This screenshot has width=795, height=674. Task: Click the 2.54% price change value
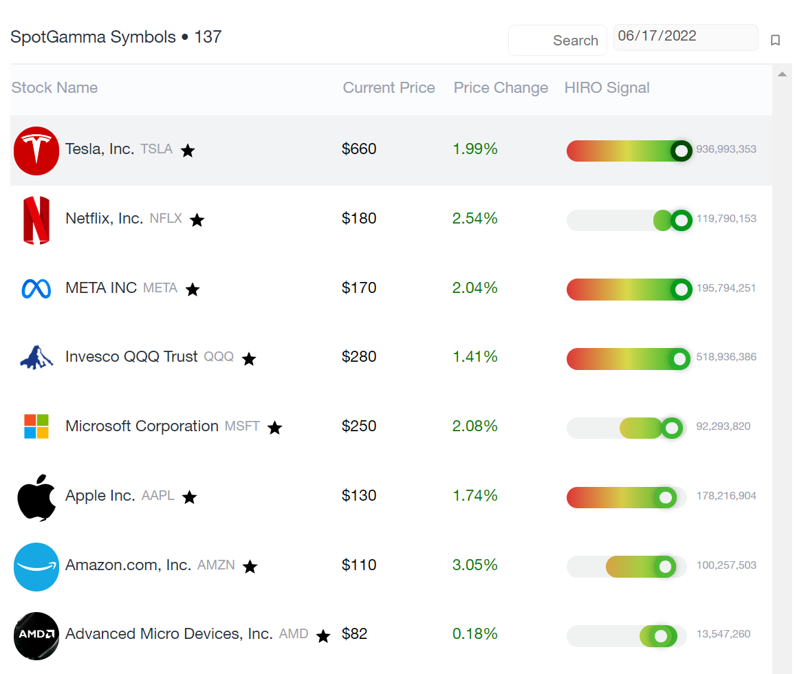click(x=475, y=218)
